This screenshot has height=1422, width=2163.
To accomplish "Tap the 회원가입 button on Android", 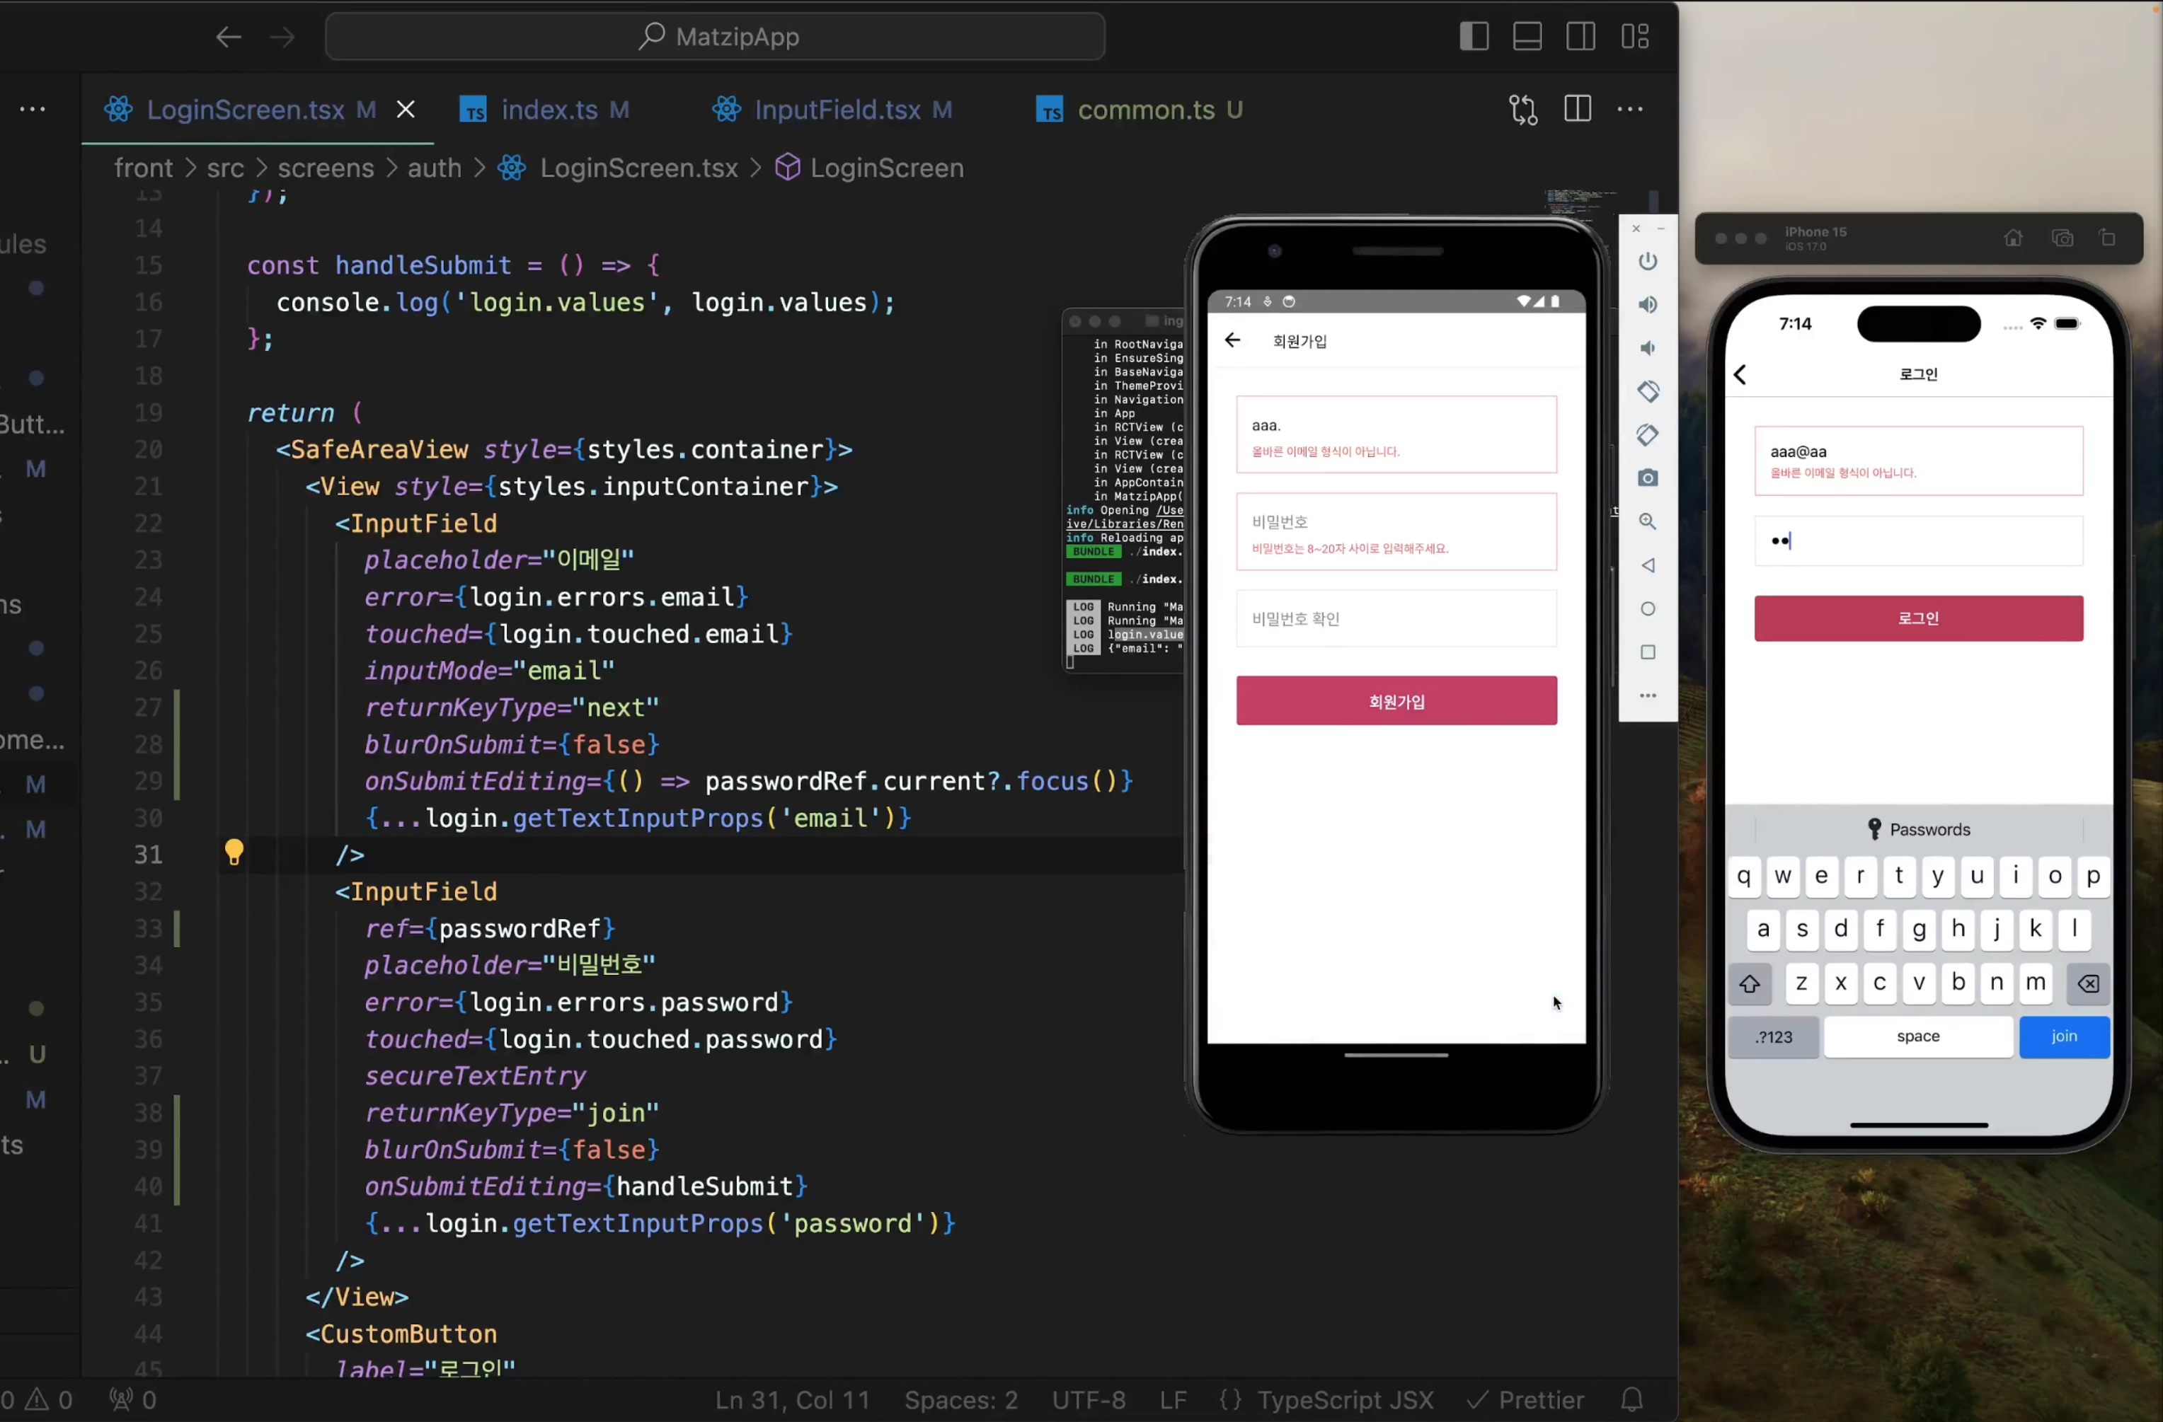I will tap(1396, 702).
